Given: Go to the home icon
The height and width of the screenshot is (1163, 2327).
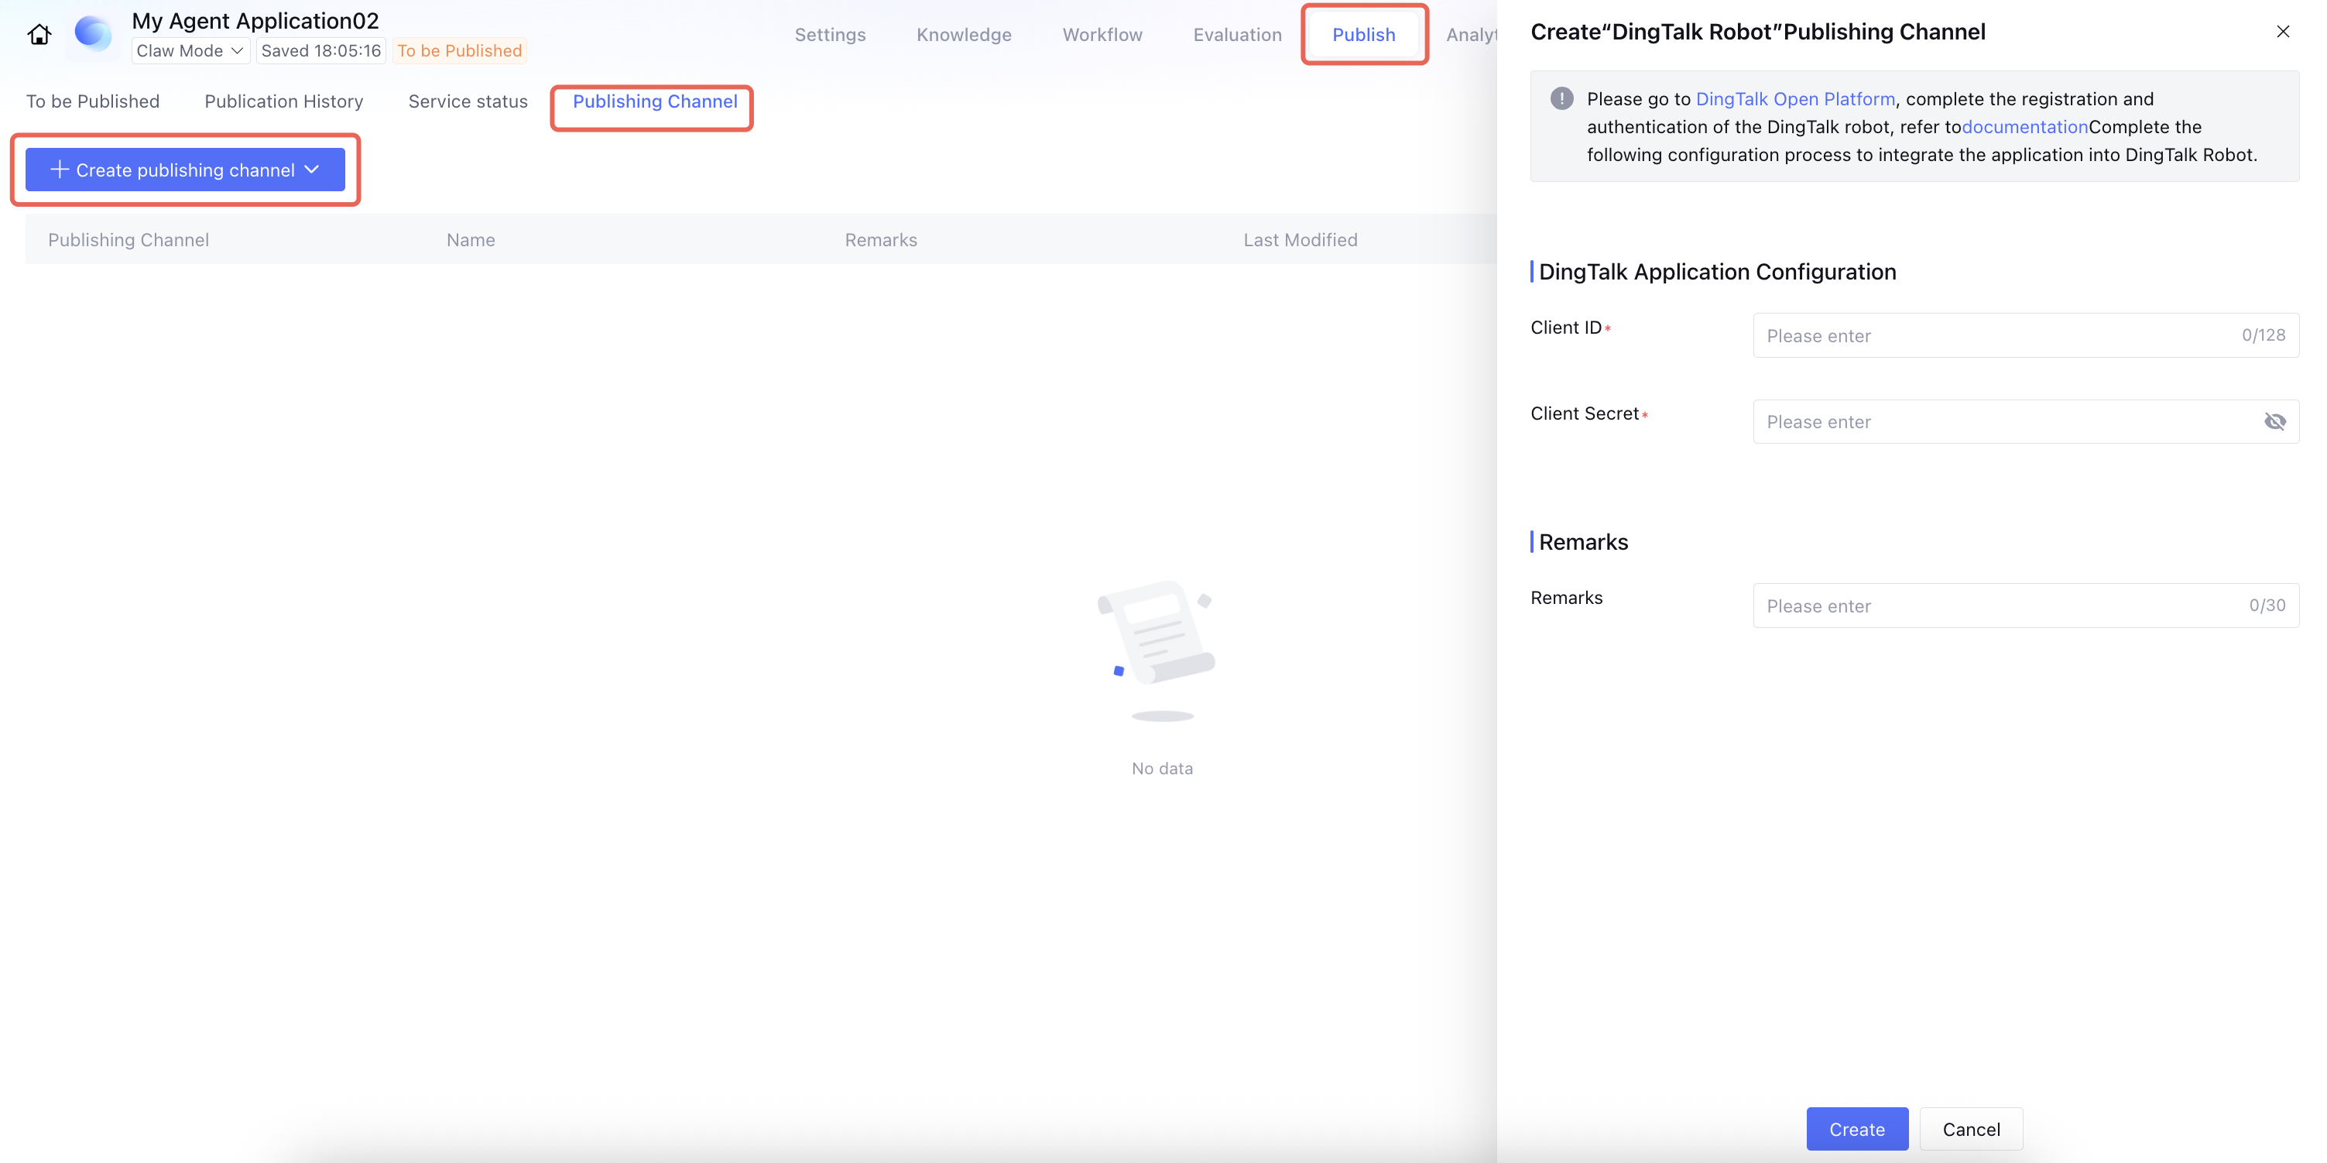Looking at the screenshot, I should click(x=39, y=34).
